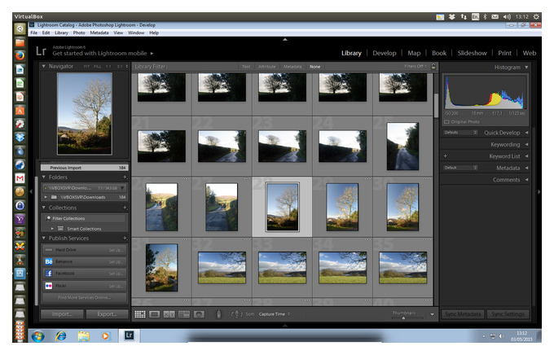The width and height of the screenshot is (554, 355).
Task: Open Dropbox from the Ubuntu dock
Action: [20, 137]
